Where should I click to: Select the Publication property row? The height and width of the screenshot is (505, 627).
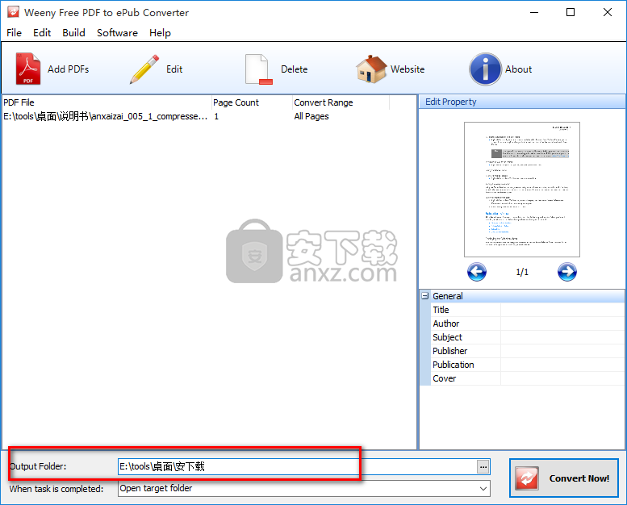(x=528, y=365)
